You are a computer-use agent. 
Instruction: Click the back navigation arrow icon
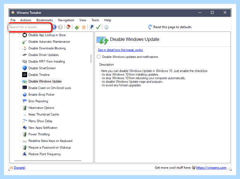point(54,27)
